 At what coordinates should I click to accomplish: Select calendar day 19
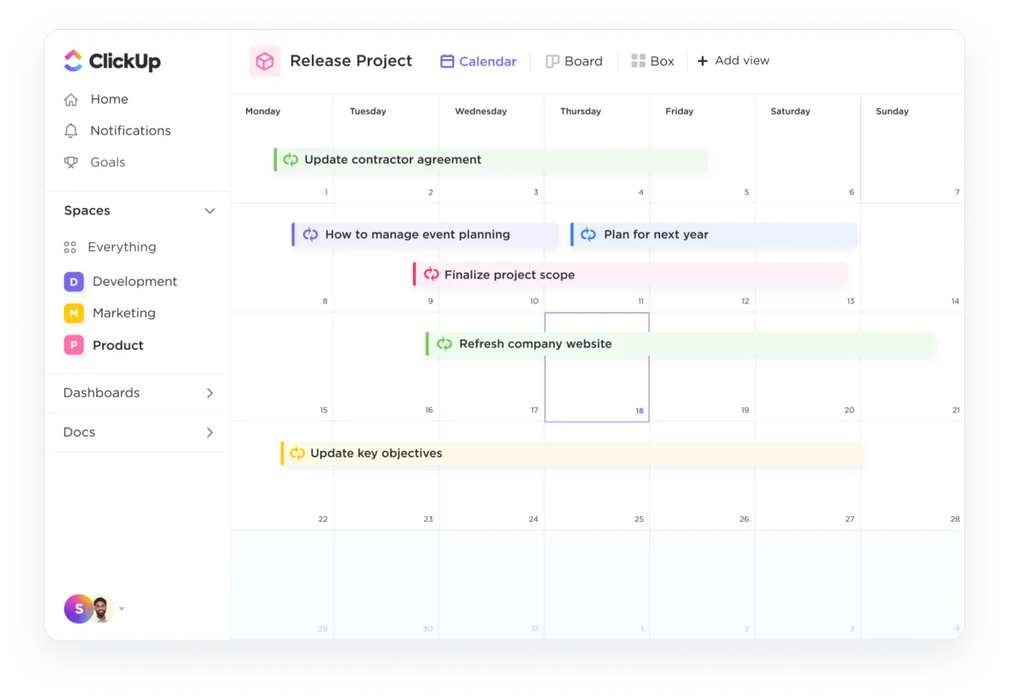pos(703,368)
